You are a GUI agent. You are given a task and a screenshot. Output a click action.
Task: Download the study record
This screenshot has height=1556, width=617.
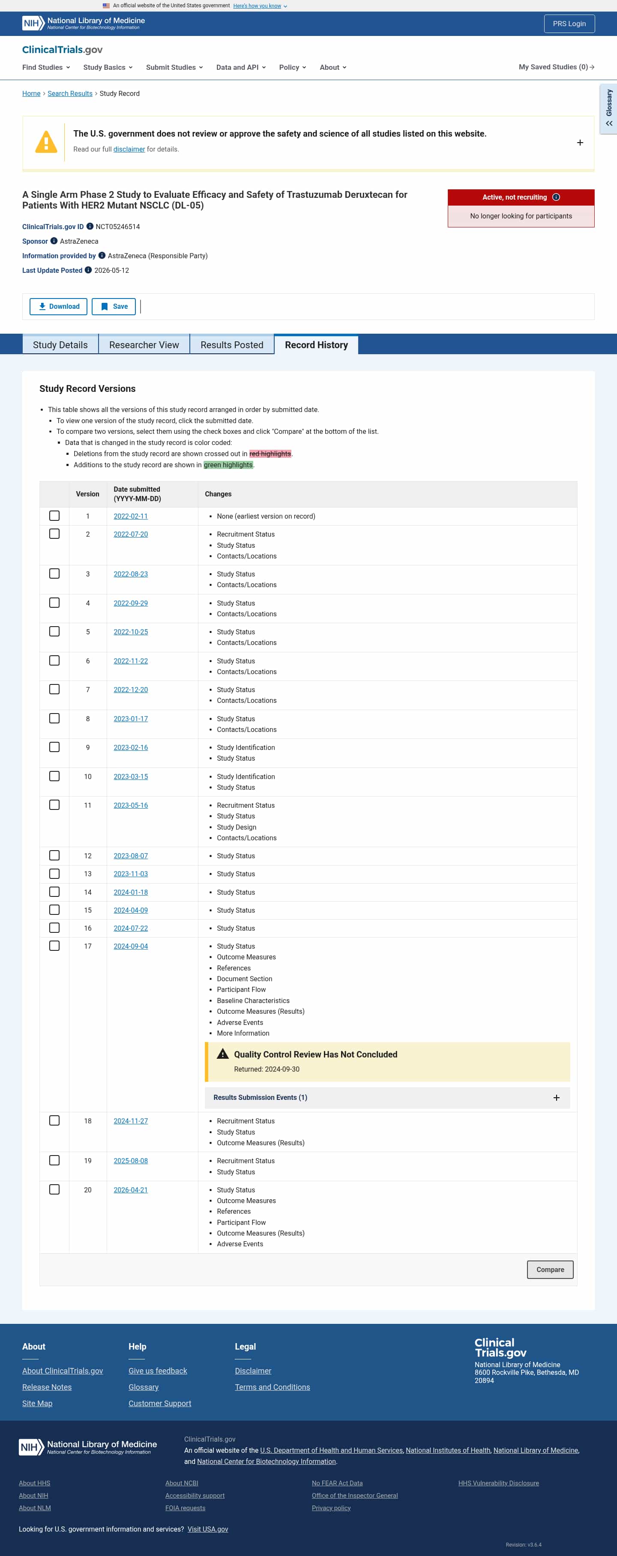click(59, 306)
